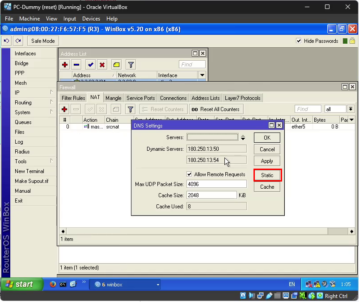Viewport: 359px width, 302px height.
Task: Toggle Allow Remote Requests checkbox
Action: tap(189, 174)
